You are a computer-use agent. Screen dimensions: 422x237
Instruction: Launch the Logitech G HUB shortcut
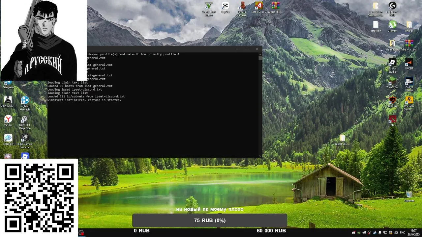tap(392, 9)
